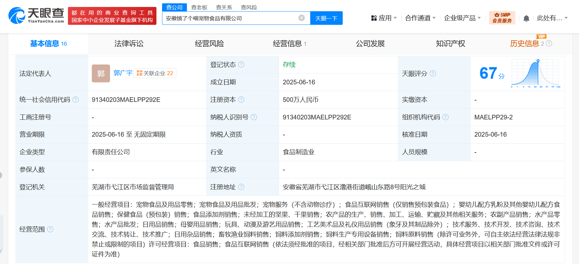This screenshot has height=264, width=579.
Task: Expand the 合作通道 dropdown
Action: click(420, 18)
